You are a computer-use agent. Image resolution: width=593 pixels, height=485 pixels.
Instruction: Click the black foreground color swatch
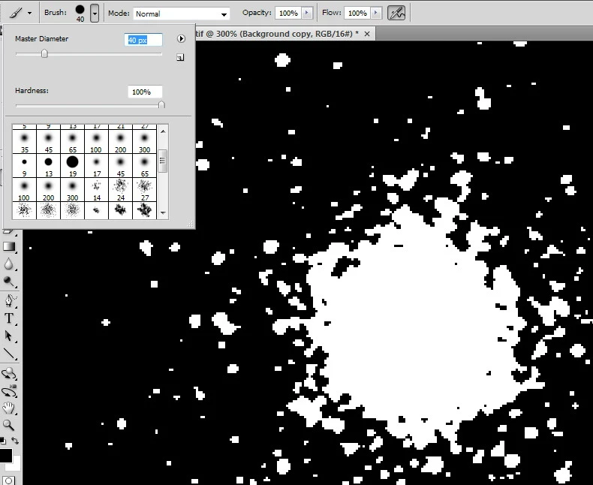click(6, 455)
